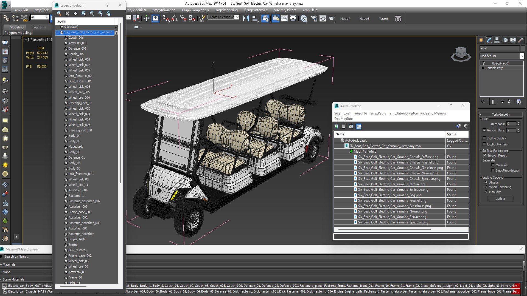Select the Chassis_Normal.png asset entry
Screen dimensions: 527x296
(x=398, y=173)
